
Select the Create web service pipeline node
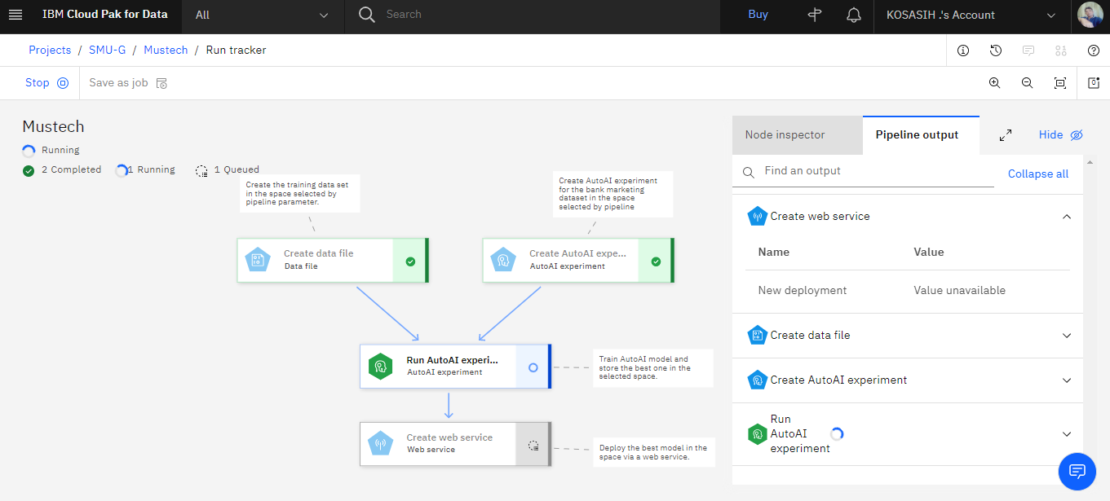[x=456, y=444]
